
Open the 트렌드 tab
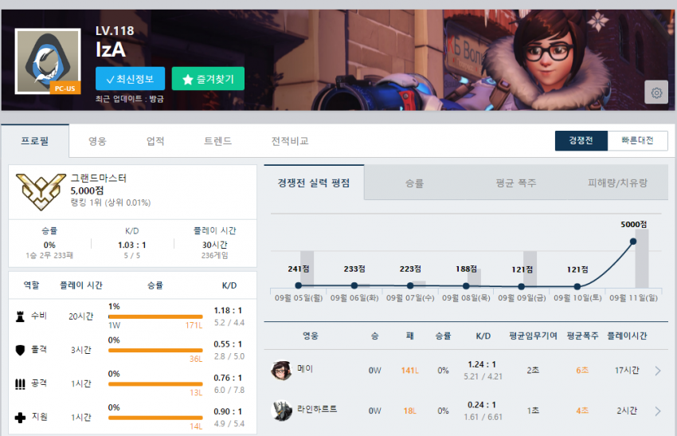217,141
